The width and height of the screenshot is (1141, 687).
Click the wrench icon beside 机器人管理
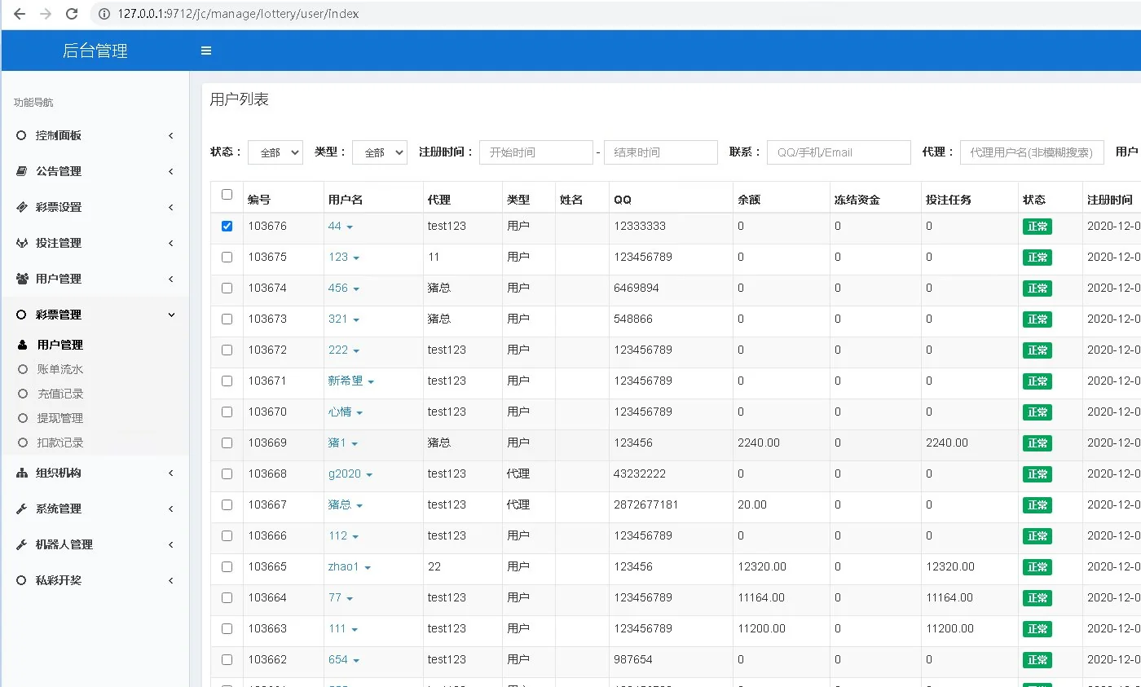(22, 544)
